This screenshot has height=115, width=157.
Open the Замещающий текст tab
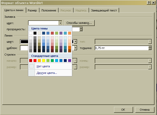[104, 10]
